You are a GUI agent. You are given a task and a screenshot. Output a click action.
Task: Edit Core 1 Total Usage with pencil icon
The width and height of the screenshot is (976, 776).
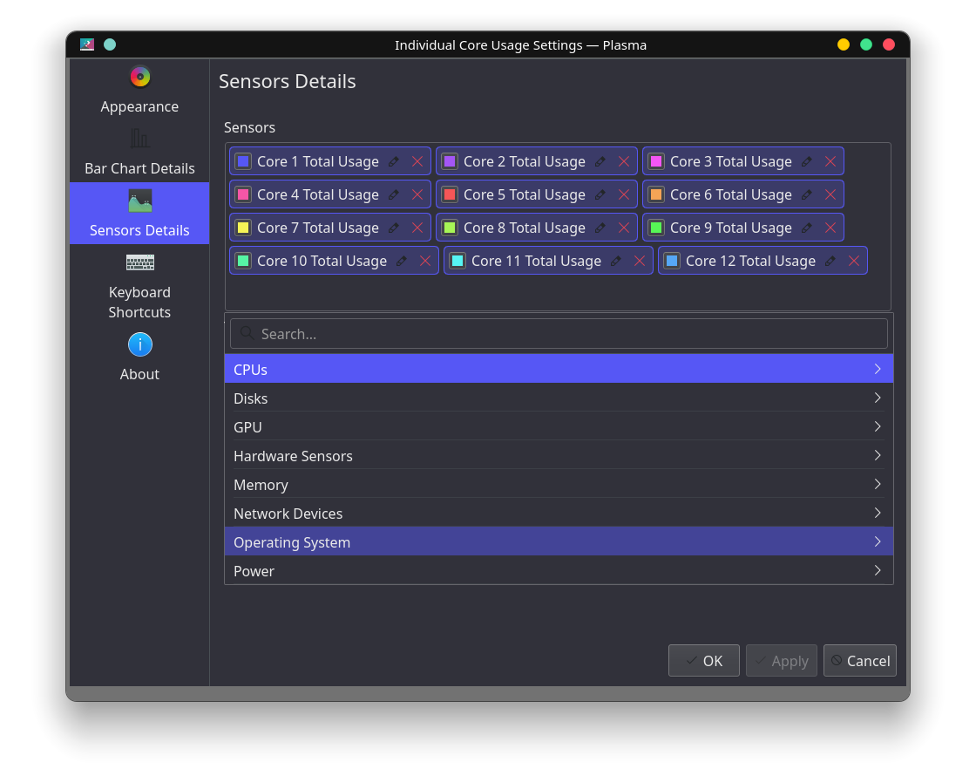tap(392, 160)
